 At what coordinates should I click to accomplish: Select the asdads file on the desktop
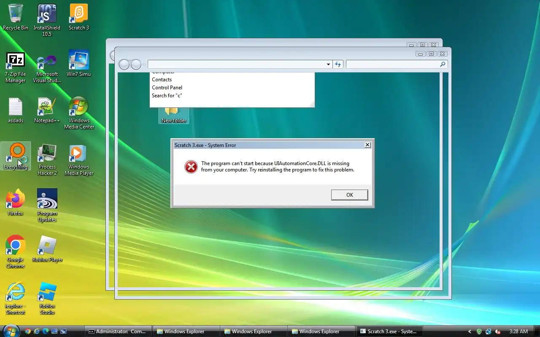16,110
